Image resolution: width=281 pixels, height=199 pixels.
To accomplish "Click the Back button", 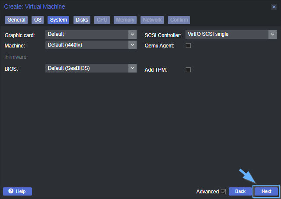I will 240,191.
